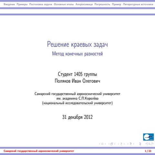Click the frame stack navigation icon
Image resolution: width=155 pixels, height=155 pixels.
112,144
